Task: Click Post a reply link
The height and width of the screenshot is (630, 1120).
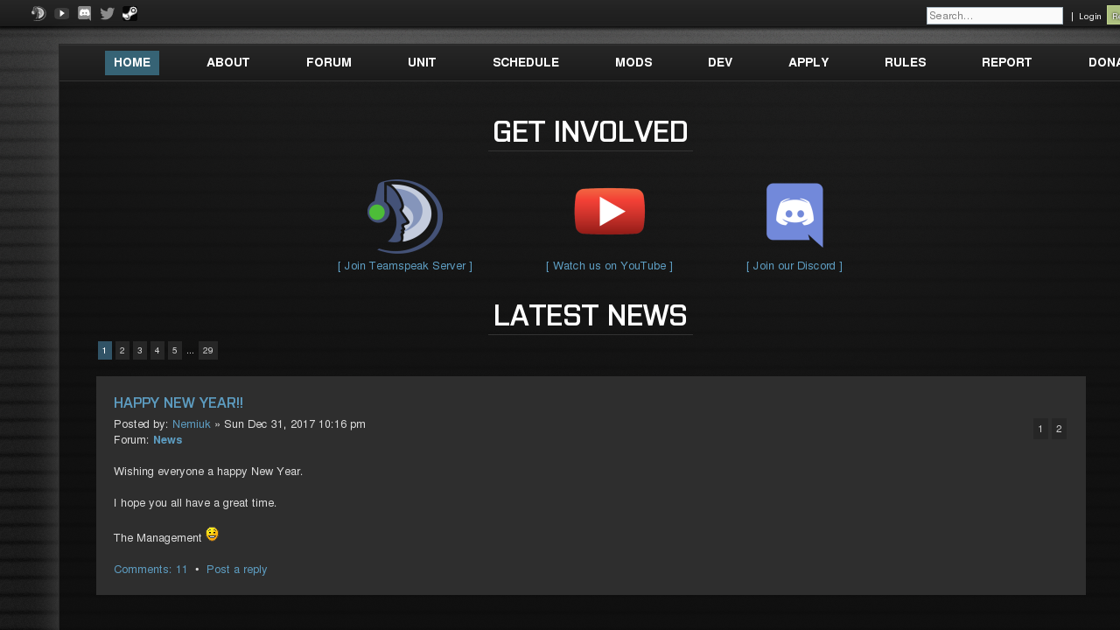Action: coord(237,570)
